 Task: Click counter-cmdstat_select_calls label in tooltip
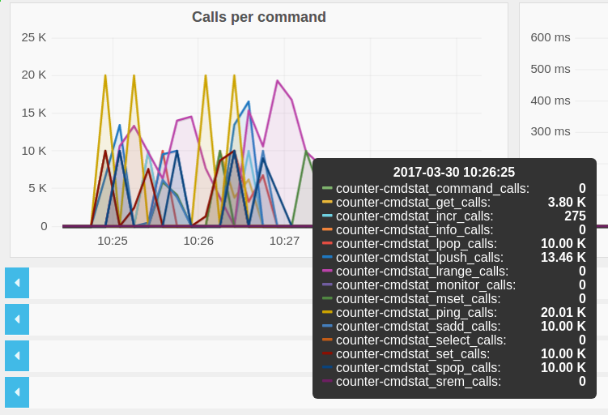[421, 340]
